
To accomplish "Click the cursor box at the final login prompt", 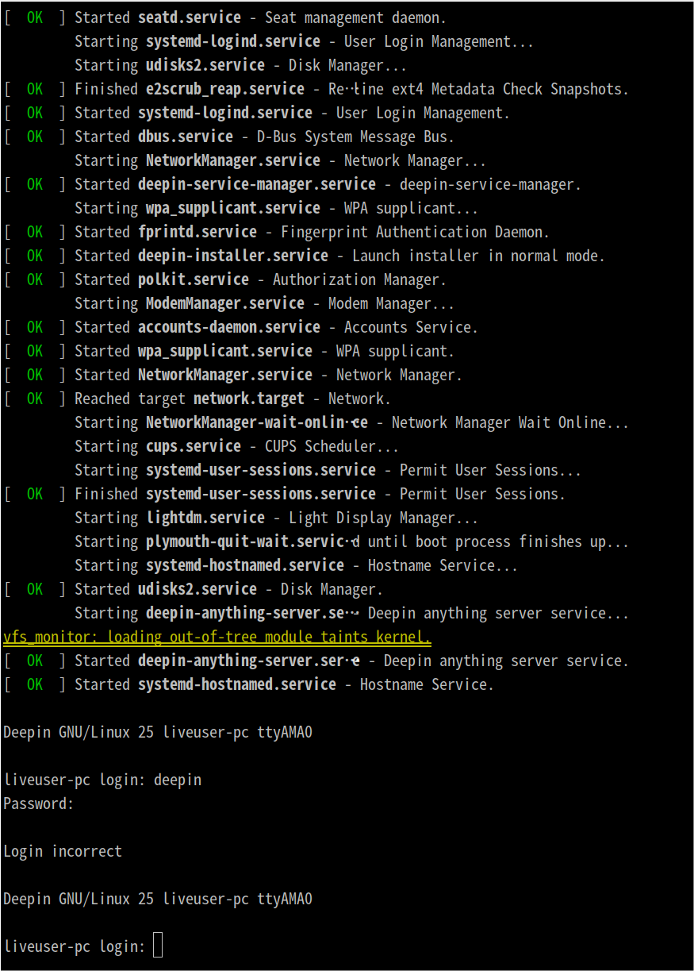I will pos(158,946).
